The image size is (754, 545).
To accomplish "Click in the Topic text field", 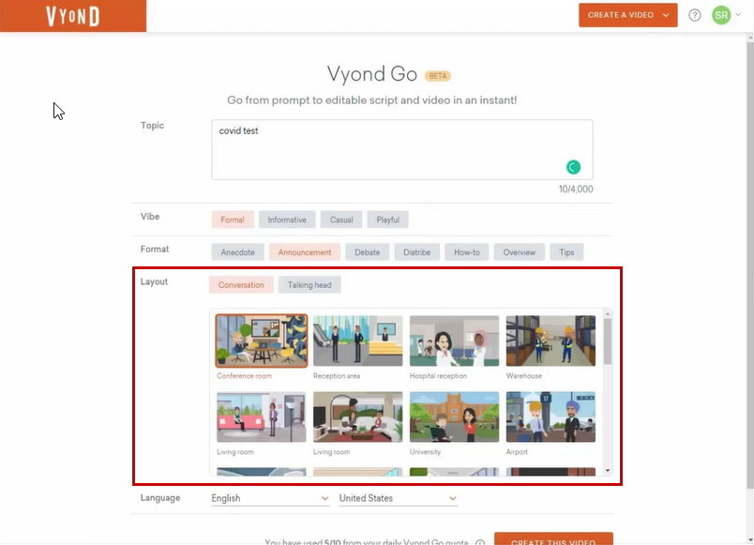I will click(402, 149).
